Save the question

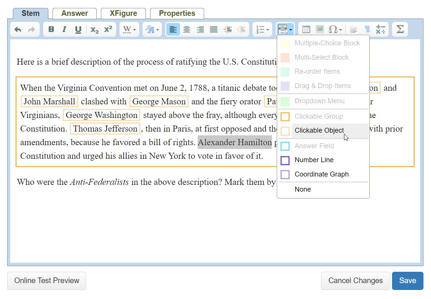tap(408, 280)
